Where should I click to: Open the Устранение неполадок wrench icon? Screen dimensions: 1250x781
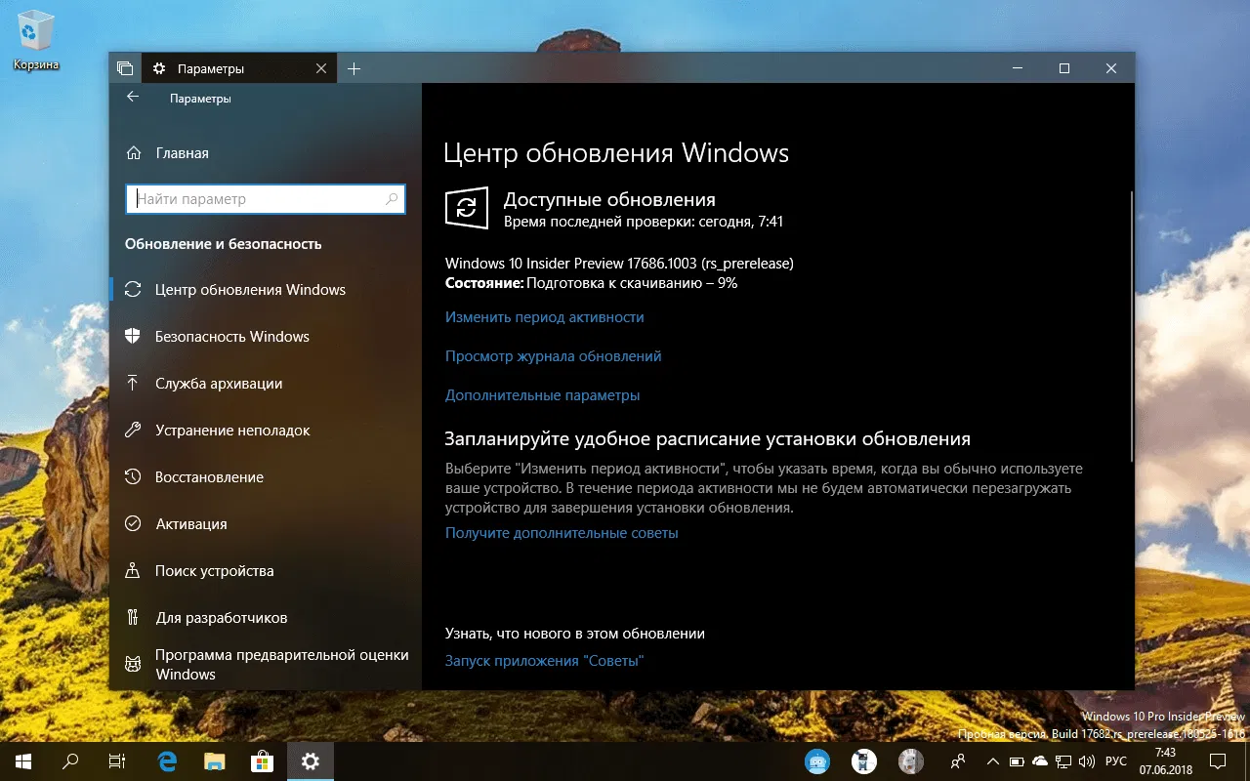[x=135, y=430]
